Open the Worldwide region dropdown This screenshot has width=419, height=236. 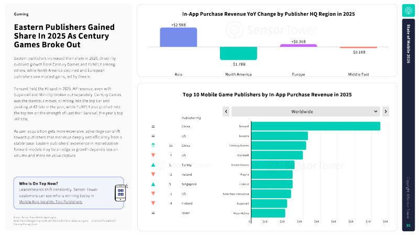click(305, 111)
